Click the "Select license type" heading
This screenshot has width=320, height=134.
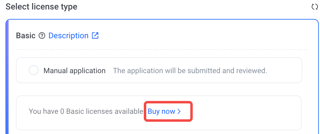[41, 7]
